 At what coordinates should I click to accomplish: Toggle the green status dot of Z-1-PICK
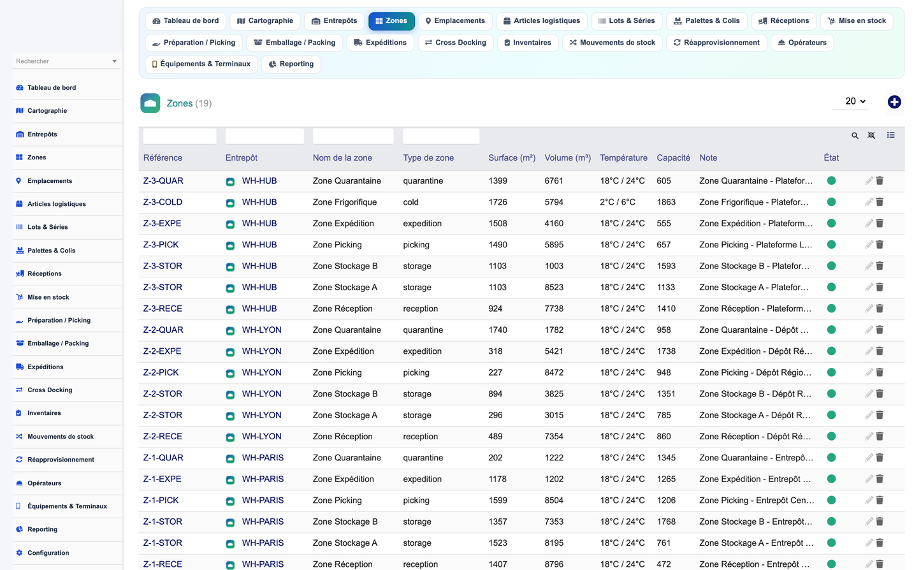pos(831,501)
